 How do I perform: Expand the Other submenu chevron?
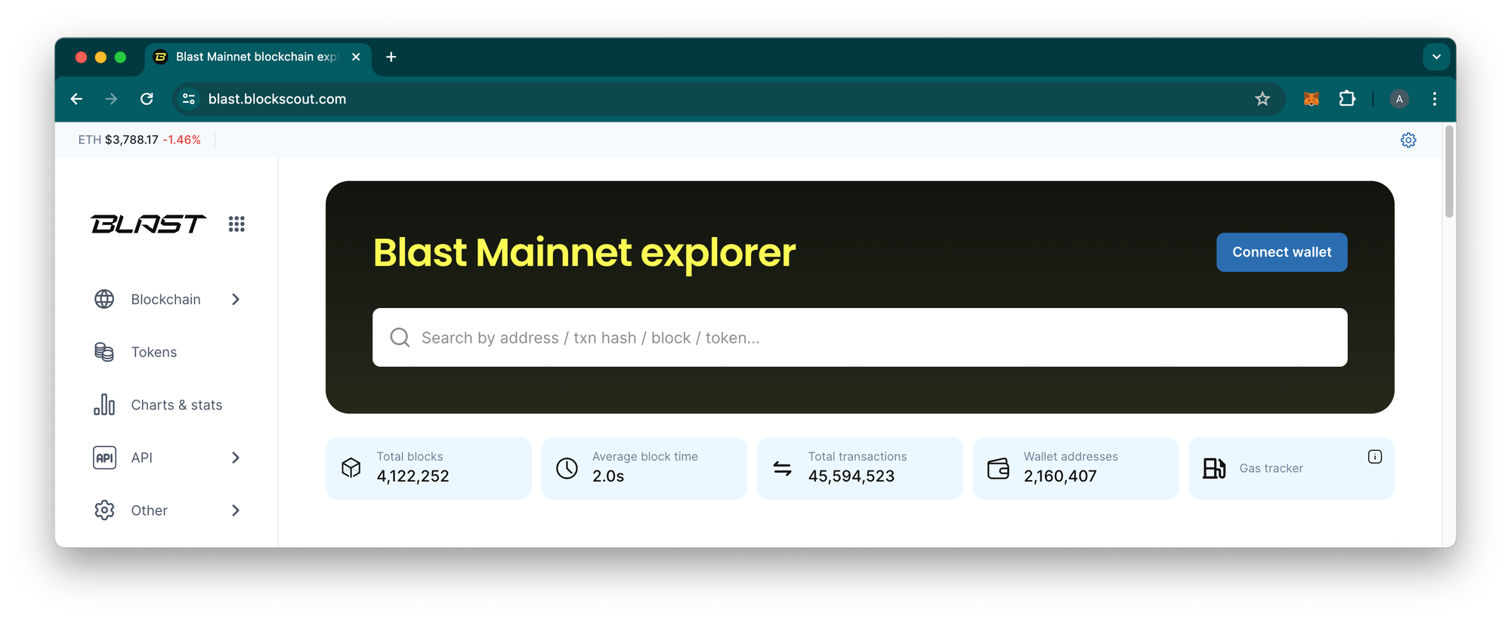coord(236,510)
